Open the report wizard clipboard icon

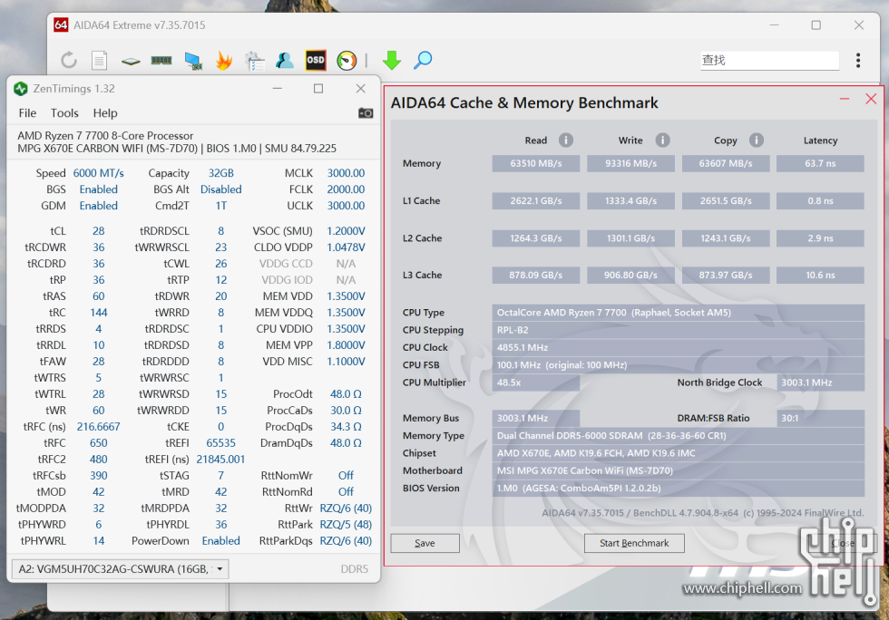point(255,61)
